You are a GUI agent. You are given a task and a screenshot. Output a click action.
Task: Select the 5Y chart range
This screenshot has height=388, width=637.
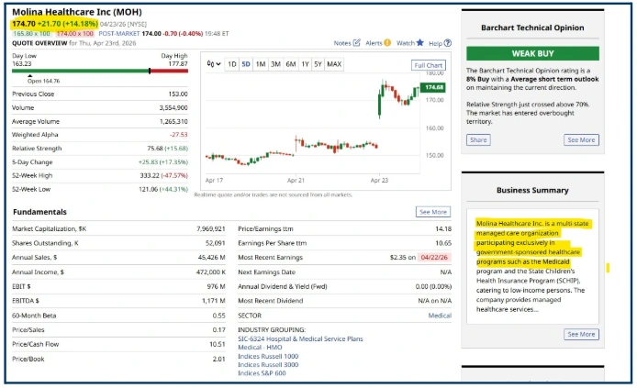(x=318, y=64)
